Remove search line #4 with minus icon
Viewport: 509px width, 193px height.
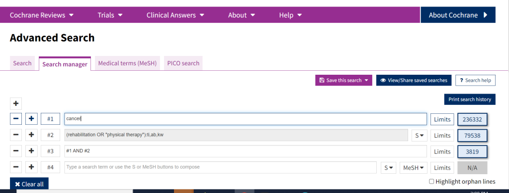click(x=16, y=167)
